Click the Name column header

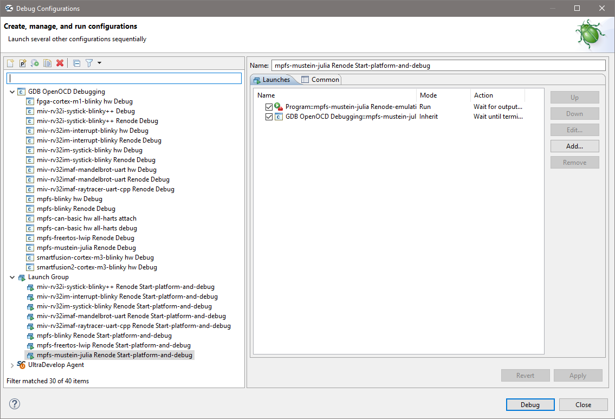point(335,95)
